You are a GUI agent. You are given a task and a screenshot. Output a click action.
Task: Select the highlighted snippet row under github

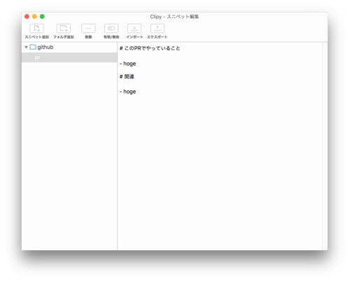coord(69,57)
